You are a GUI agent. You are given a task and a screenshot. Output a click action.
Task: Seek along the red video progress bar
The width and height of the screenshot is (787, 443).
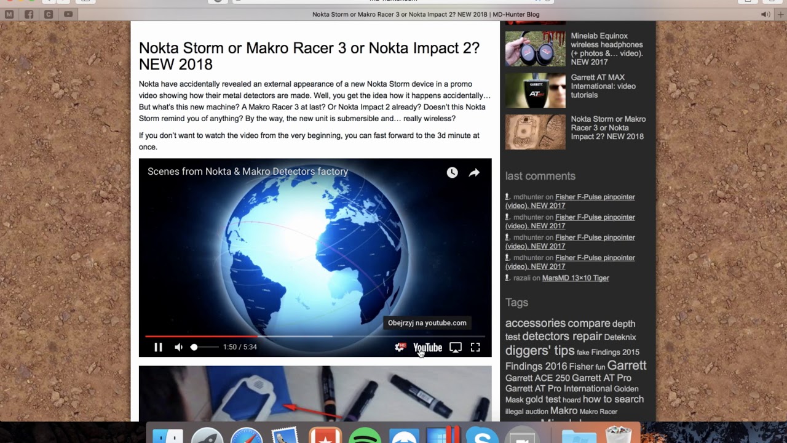(315, 337)
